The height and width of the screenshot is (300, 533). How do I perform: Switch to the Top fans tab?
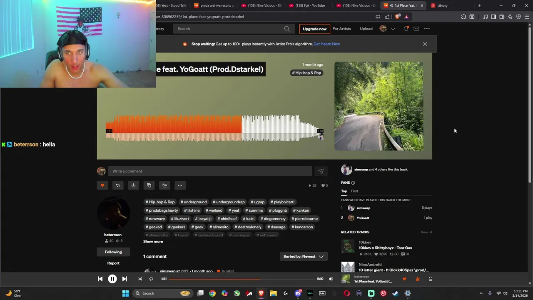344,191
